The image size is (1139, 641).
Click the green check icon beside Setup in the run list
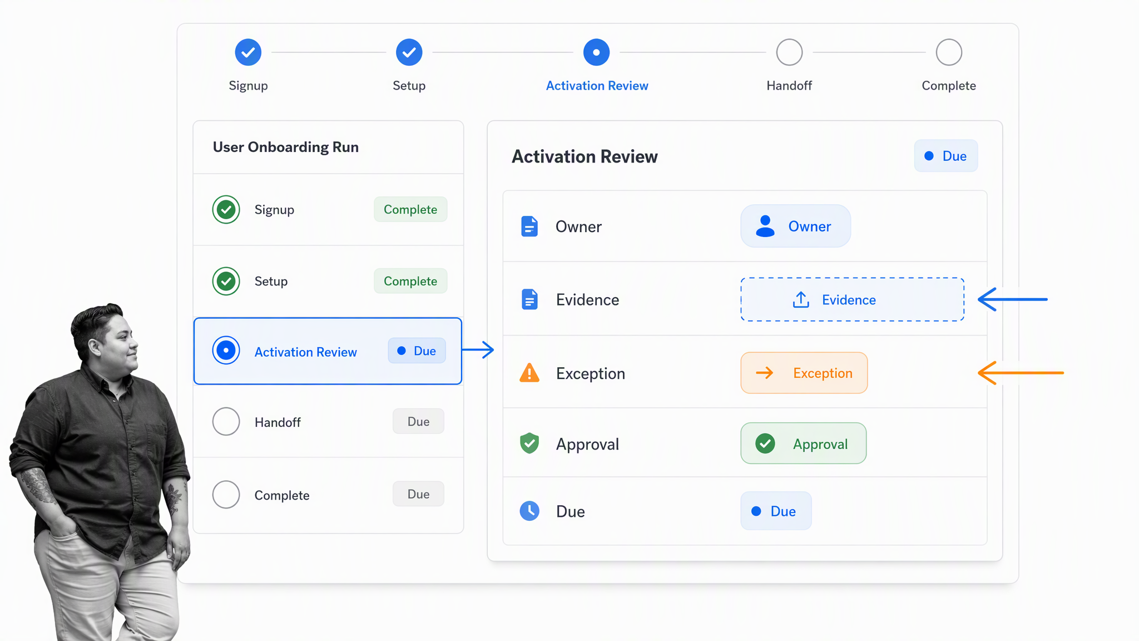click(x=226, y=281)
